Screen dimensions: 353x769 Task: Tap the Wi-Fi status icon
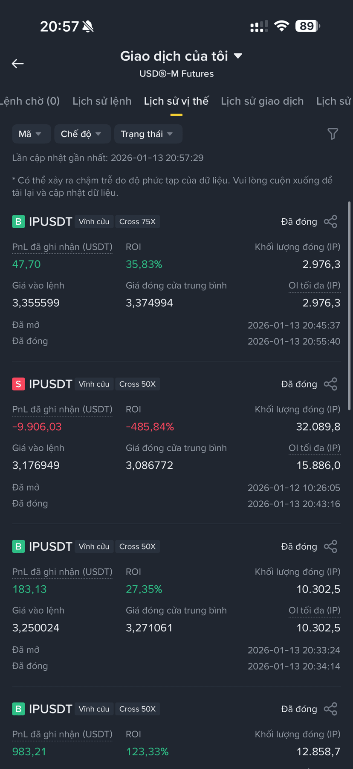point(281,26)
